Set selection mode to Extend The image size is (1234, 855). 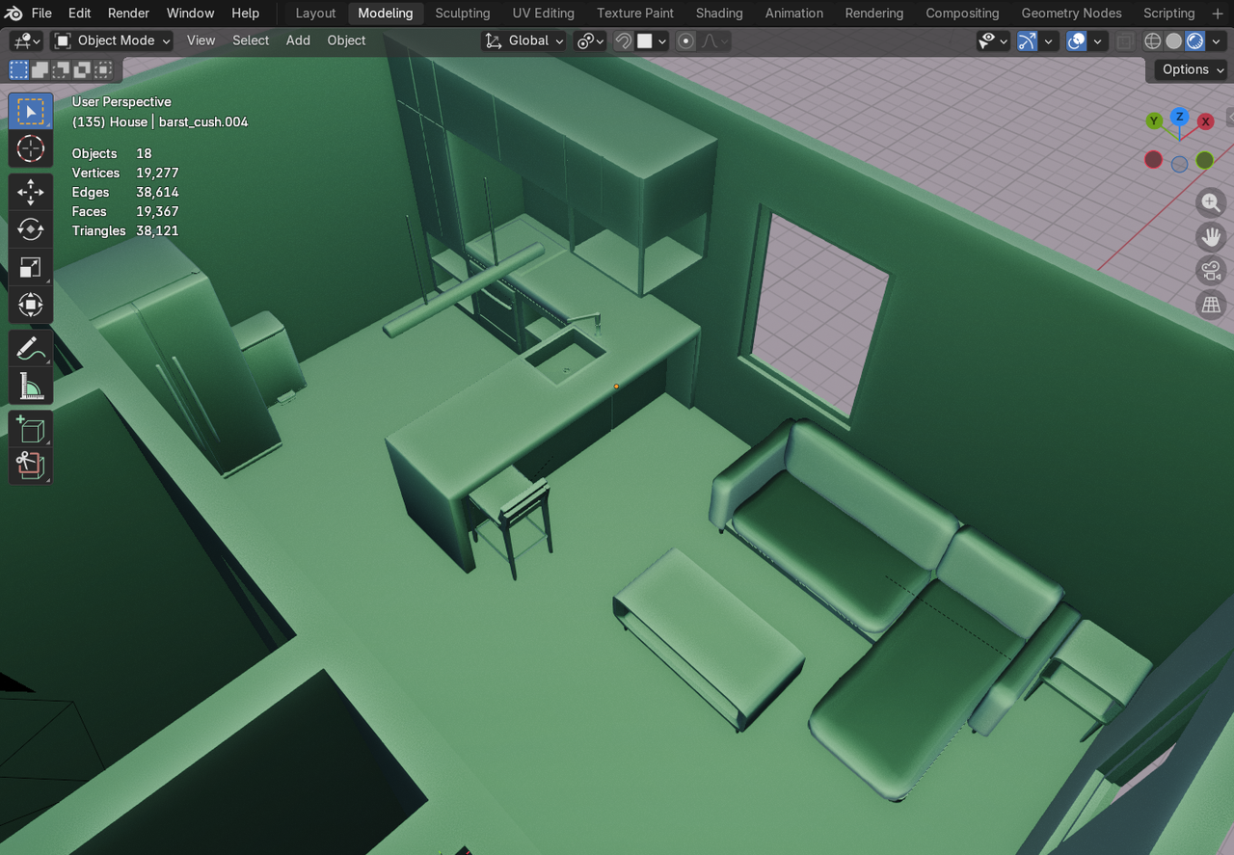[x=40, y=69]
